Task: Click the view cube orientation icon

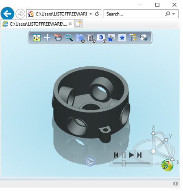Action: point(79,37)
